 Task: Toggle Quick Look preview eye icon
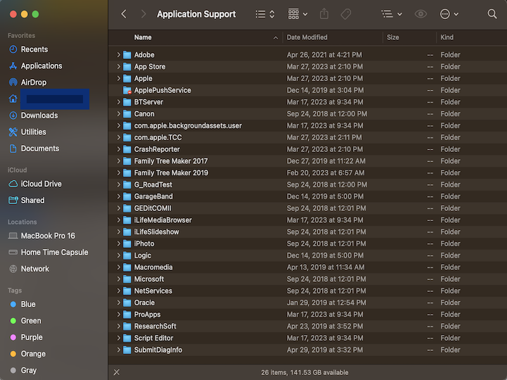[421, 14]
